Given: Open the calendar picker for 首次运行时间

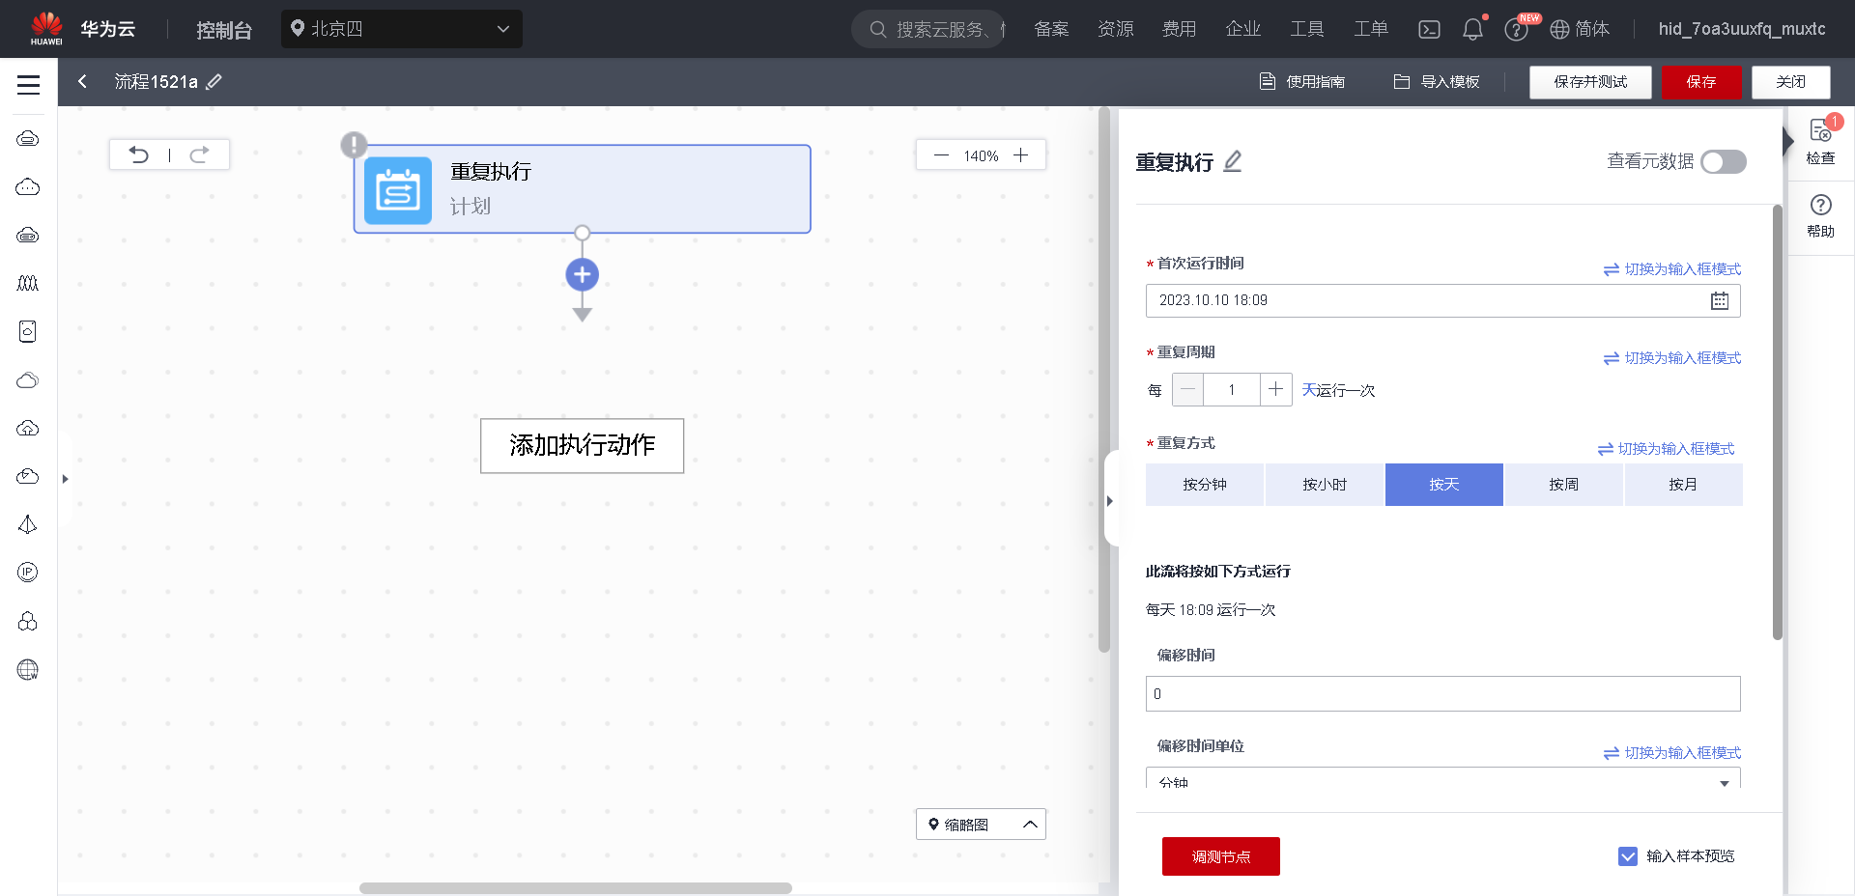Looking at the screenshot, I should [x=1720, y=300].
